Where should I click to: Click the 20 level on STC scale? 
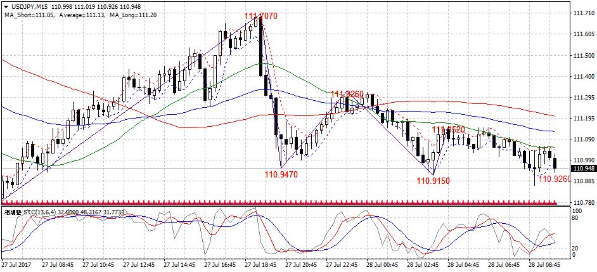pos(575,248)
